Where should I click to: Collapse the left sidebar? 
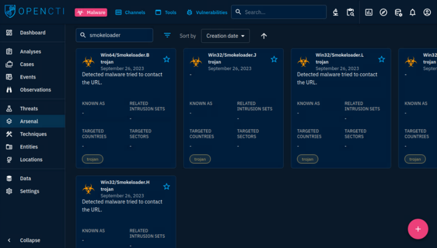click(x=30, y=240)
